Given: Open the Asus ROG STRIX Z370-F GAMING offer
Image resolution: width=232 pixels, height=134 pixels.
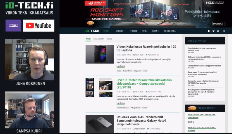Looking at the screenshot, I should coord(202,129).
